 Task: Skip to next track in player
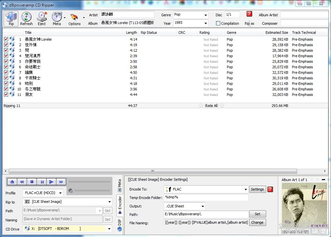tap(61, 182)
